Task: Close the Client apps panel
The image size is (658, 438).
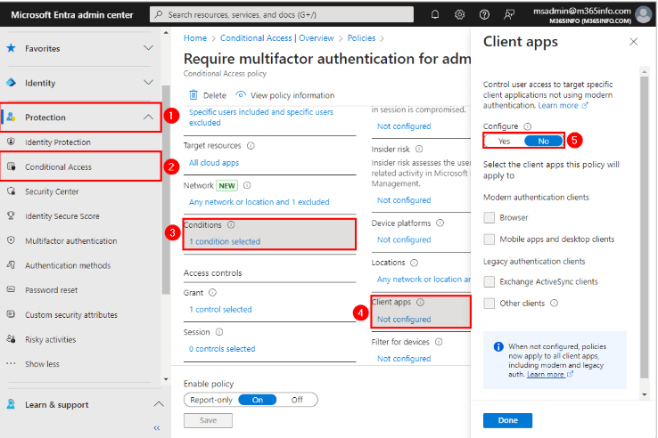Action: tap(633, 42)
